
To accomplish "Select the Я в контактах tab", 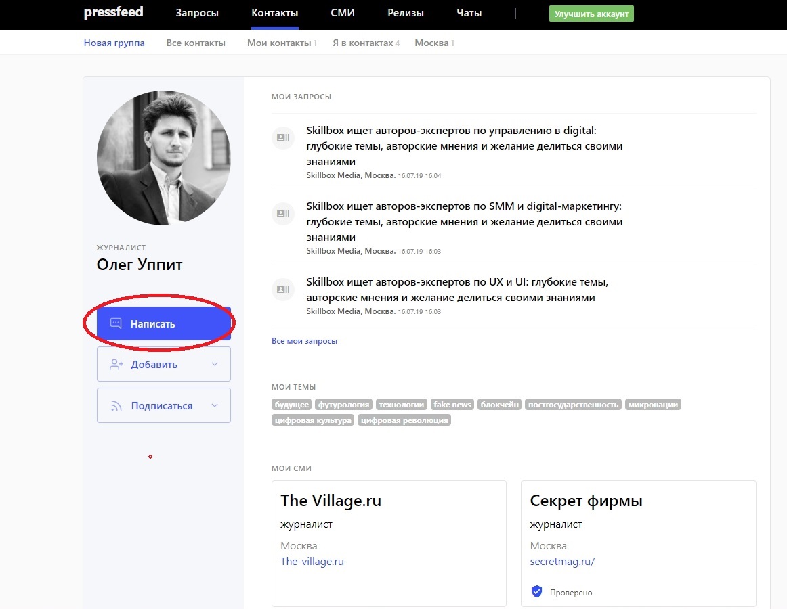I will [x=362, y=43].
